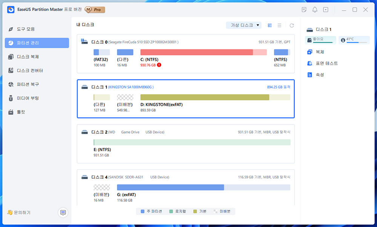Maximize the EaseUS window
This screenshot has height=227, width=377.
click(355, 10)
